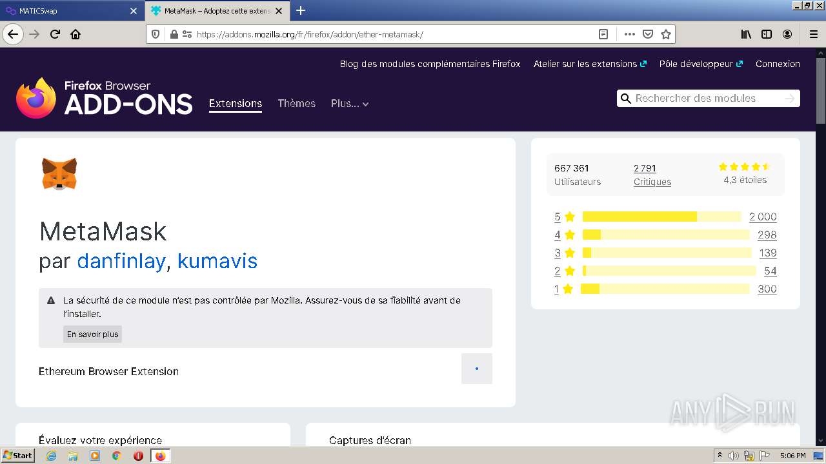Image resolution: width=826 pixels, height=464 pixels.
Task: Submit search with the arrow icon
Action: tap(790, 98)
